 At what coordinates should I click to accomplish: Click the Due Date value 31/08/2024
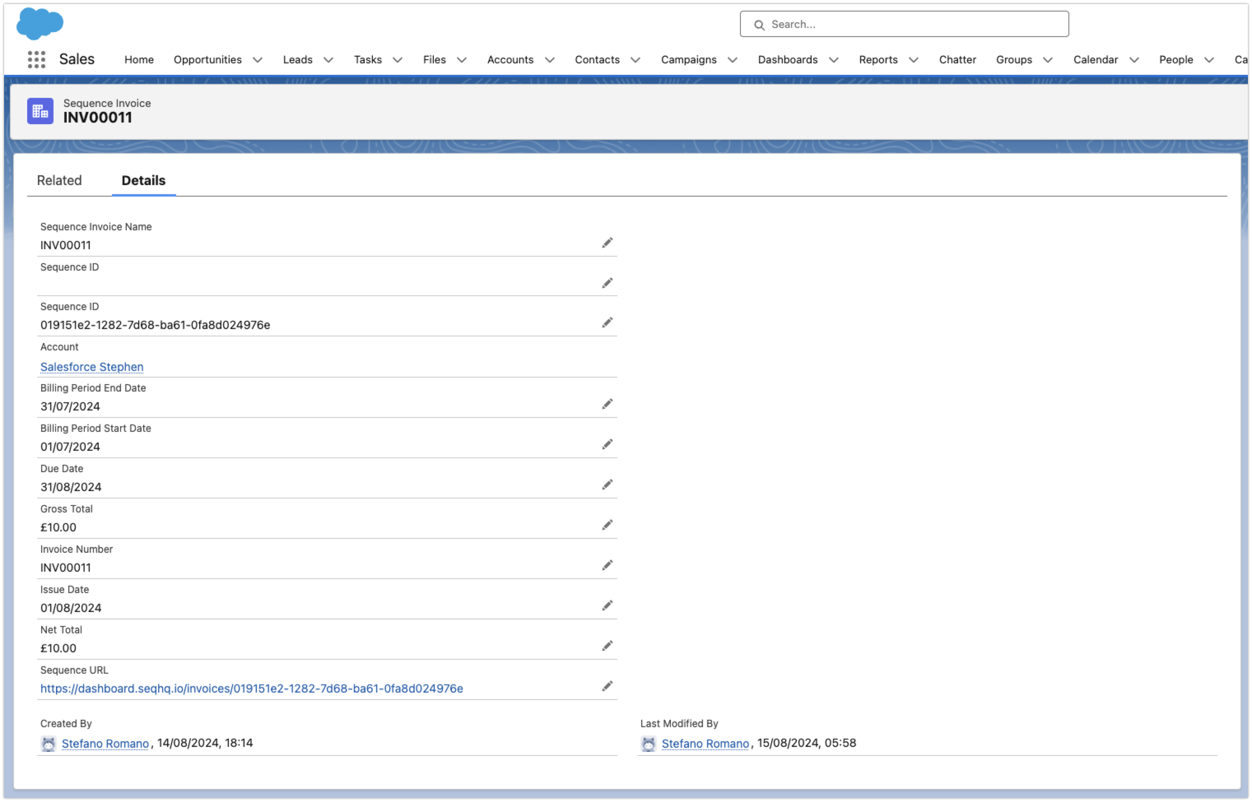[71, 487]
